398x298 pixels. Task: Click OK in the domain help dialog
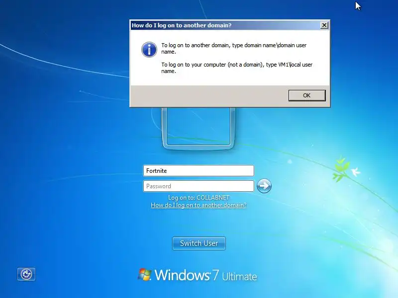(x=307, y=95)
